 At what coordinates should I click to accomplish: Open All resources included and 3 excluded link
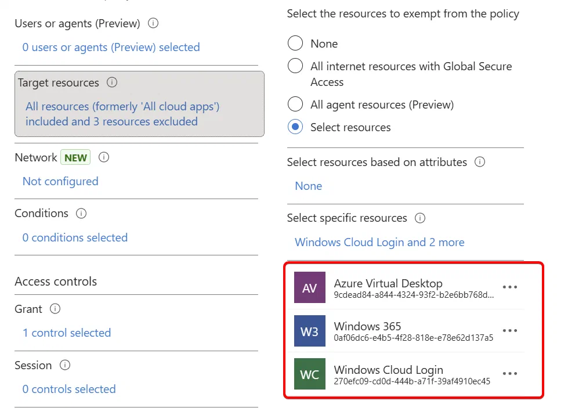click(122, 114)
